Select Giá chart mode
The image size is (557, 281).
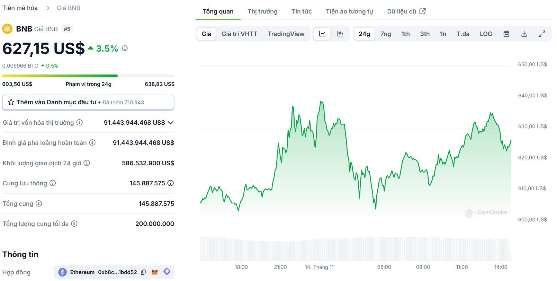[x=207, y=34]
